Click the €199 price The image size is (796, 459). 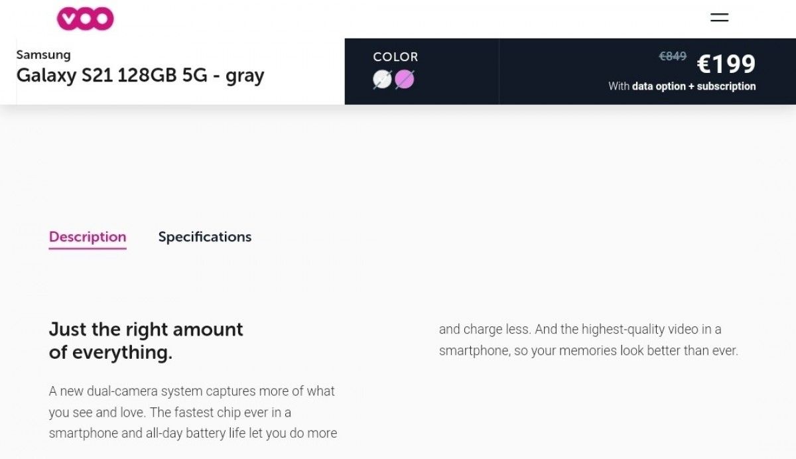[726, 64]
